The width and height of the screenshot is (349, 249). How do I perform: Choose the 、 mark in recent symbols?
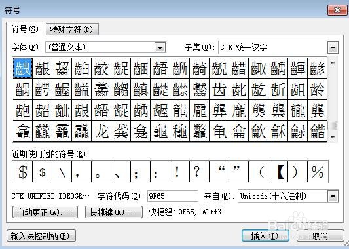tap(121, 172)
